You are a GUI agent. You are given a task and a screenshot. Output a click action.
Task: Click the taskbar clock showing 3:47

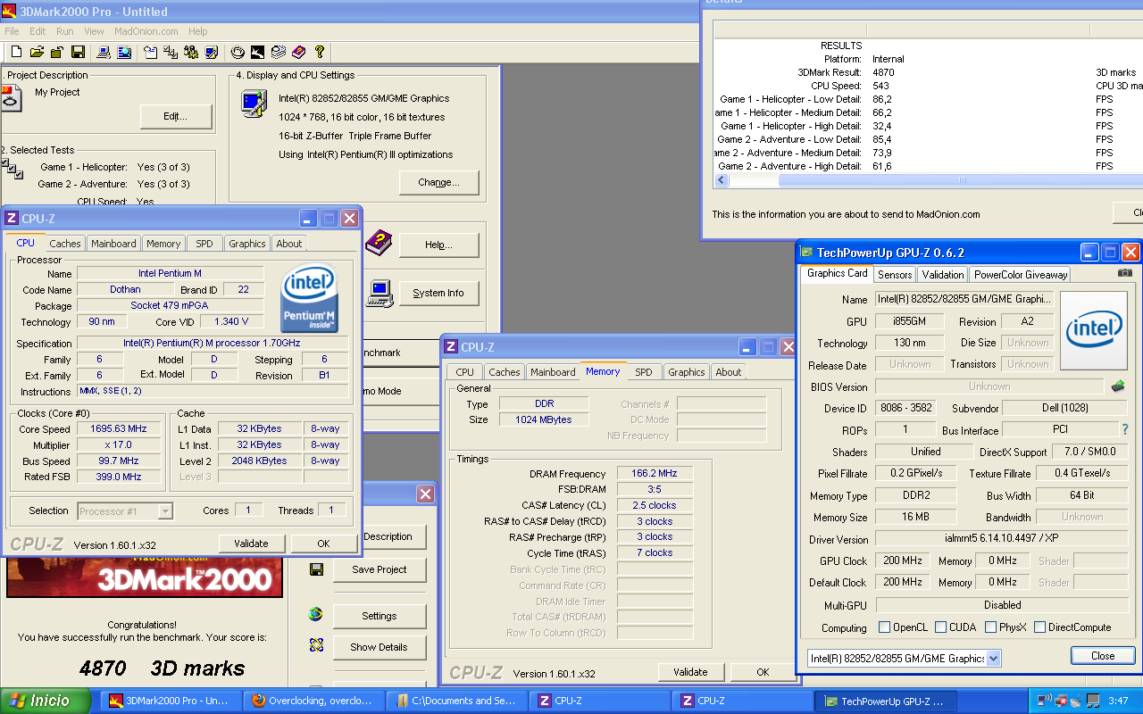1118,701
